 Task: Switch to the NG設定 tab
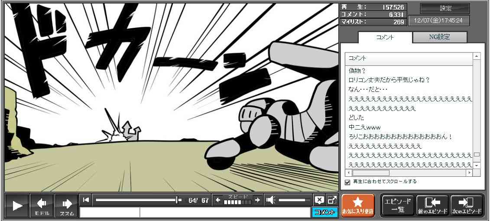[x=439, y=37]
